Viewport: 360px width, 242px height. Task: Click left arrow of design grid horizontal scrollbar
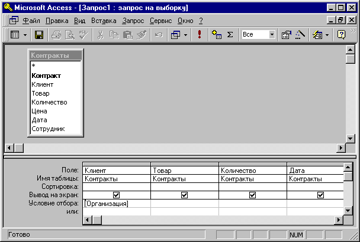(87, 220)
